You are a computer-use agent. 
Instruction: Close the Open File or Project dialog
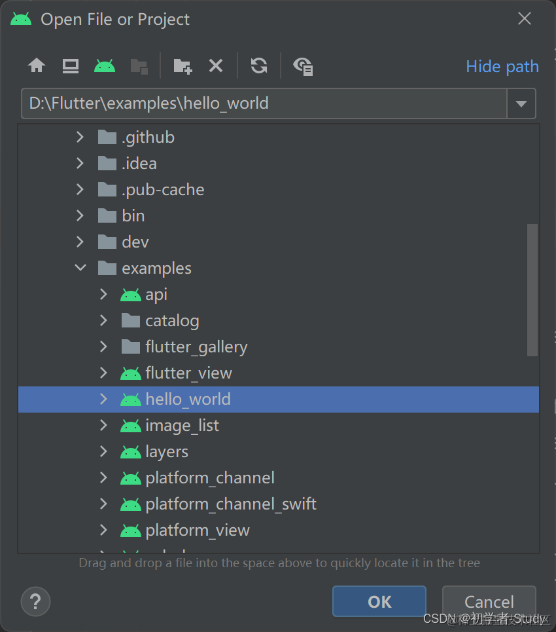pyautogui.click(x=525, y=18)
